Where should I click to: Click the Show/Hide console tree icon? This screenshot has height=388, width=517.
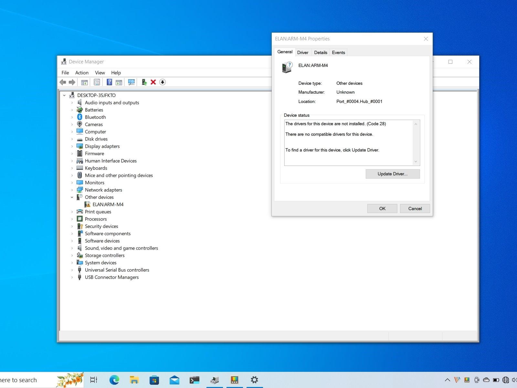point(84,82)
